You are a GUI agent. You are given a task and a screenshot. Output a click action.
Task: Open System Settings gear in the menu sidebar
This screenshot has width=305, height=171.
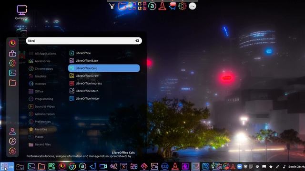tap(12, 63)
